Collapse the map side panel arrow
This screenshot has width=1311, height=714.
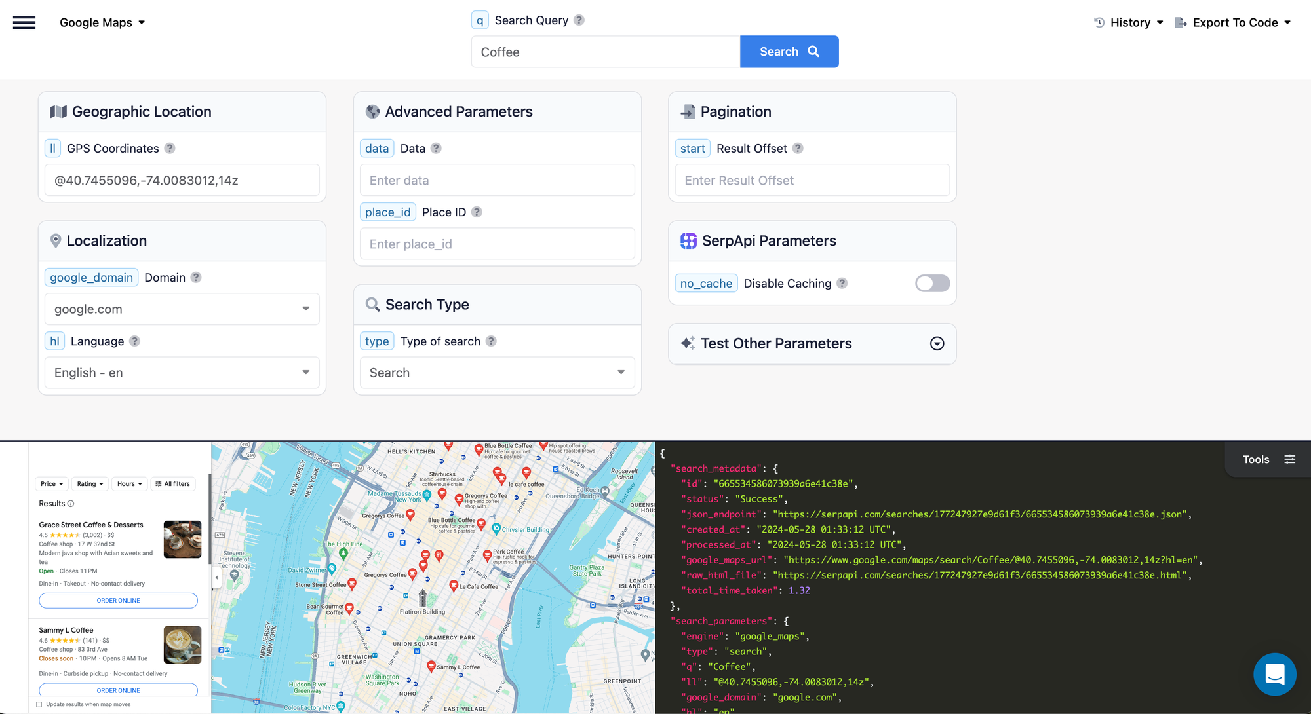coord(217,577)
